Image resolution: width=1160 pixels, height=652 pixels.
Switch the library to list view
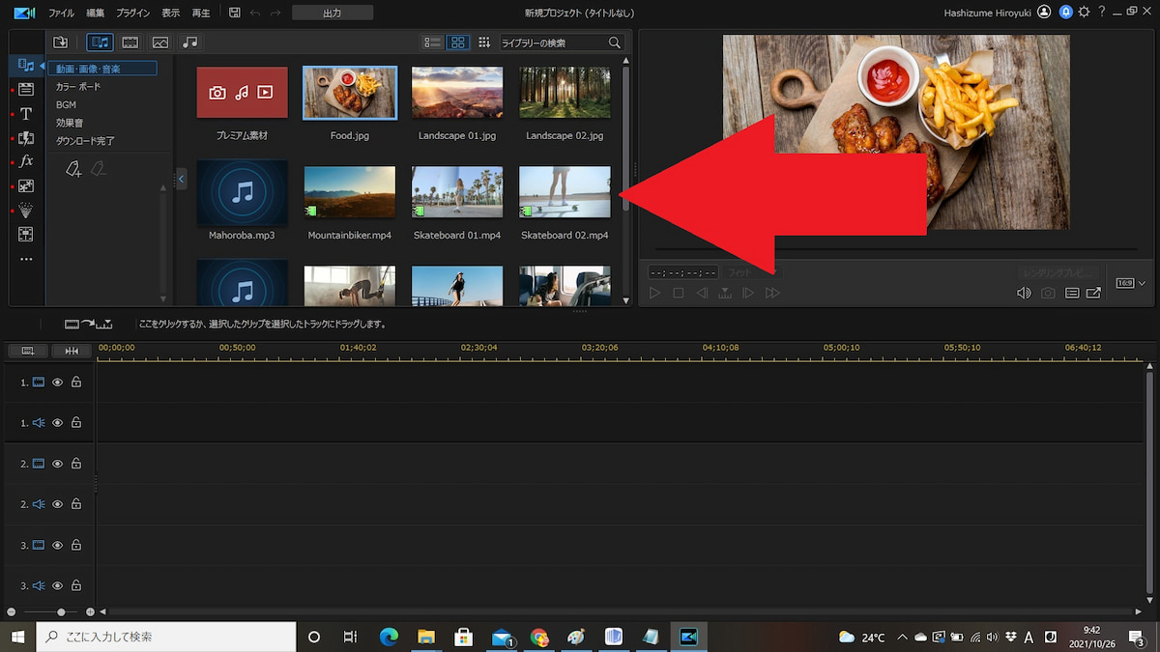[x=433, y=43]
